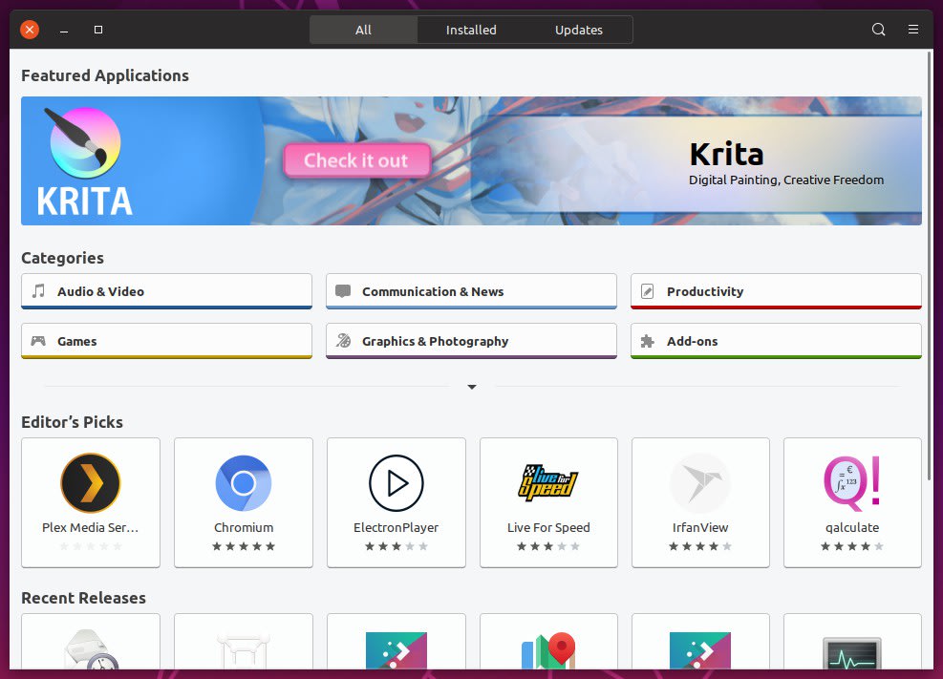Screen dimensions: 943x679
Task: Switch to the Installed tab
Action: click(471, 30)
